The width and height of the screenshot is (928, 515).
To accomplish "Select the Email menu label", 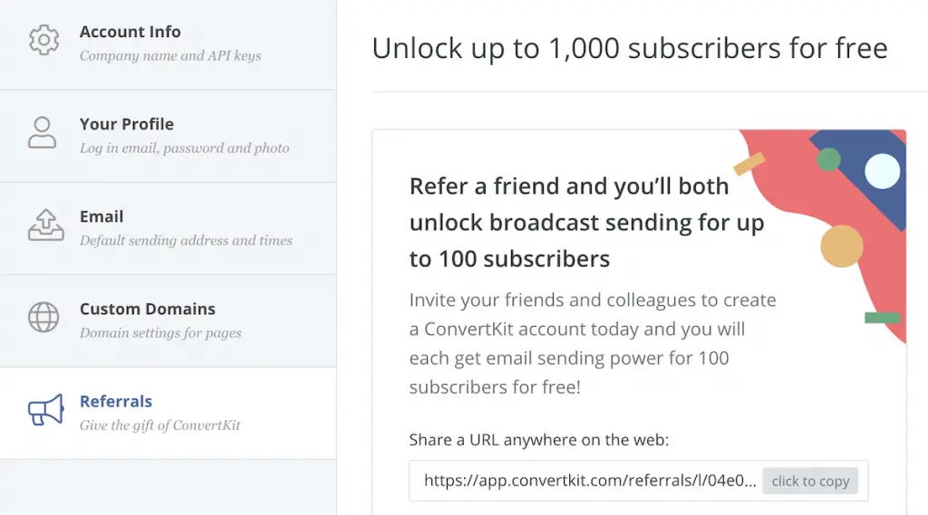I will tap(101, 216).
